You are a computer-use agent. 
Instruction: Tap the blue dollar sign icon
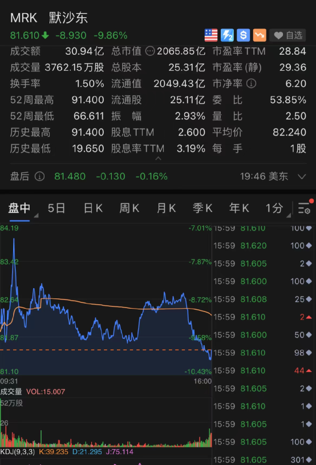[243, 35]
